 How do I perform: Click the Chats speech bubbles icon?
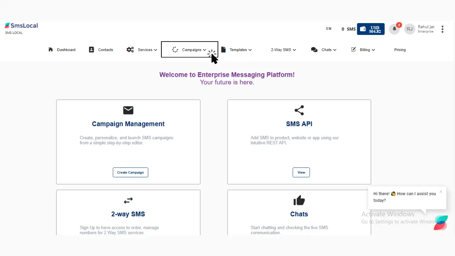pos(314,50)
